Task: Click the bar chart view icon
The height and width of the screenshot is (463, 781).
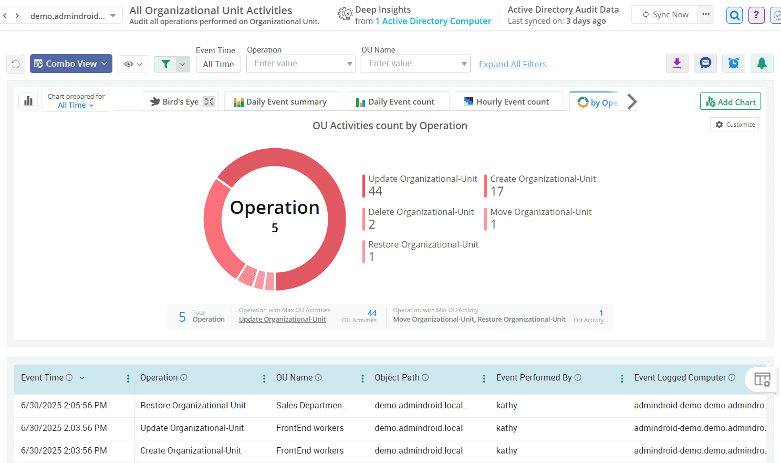Action: pyautogui.click(x=28, y=101)
